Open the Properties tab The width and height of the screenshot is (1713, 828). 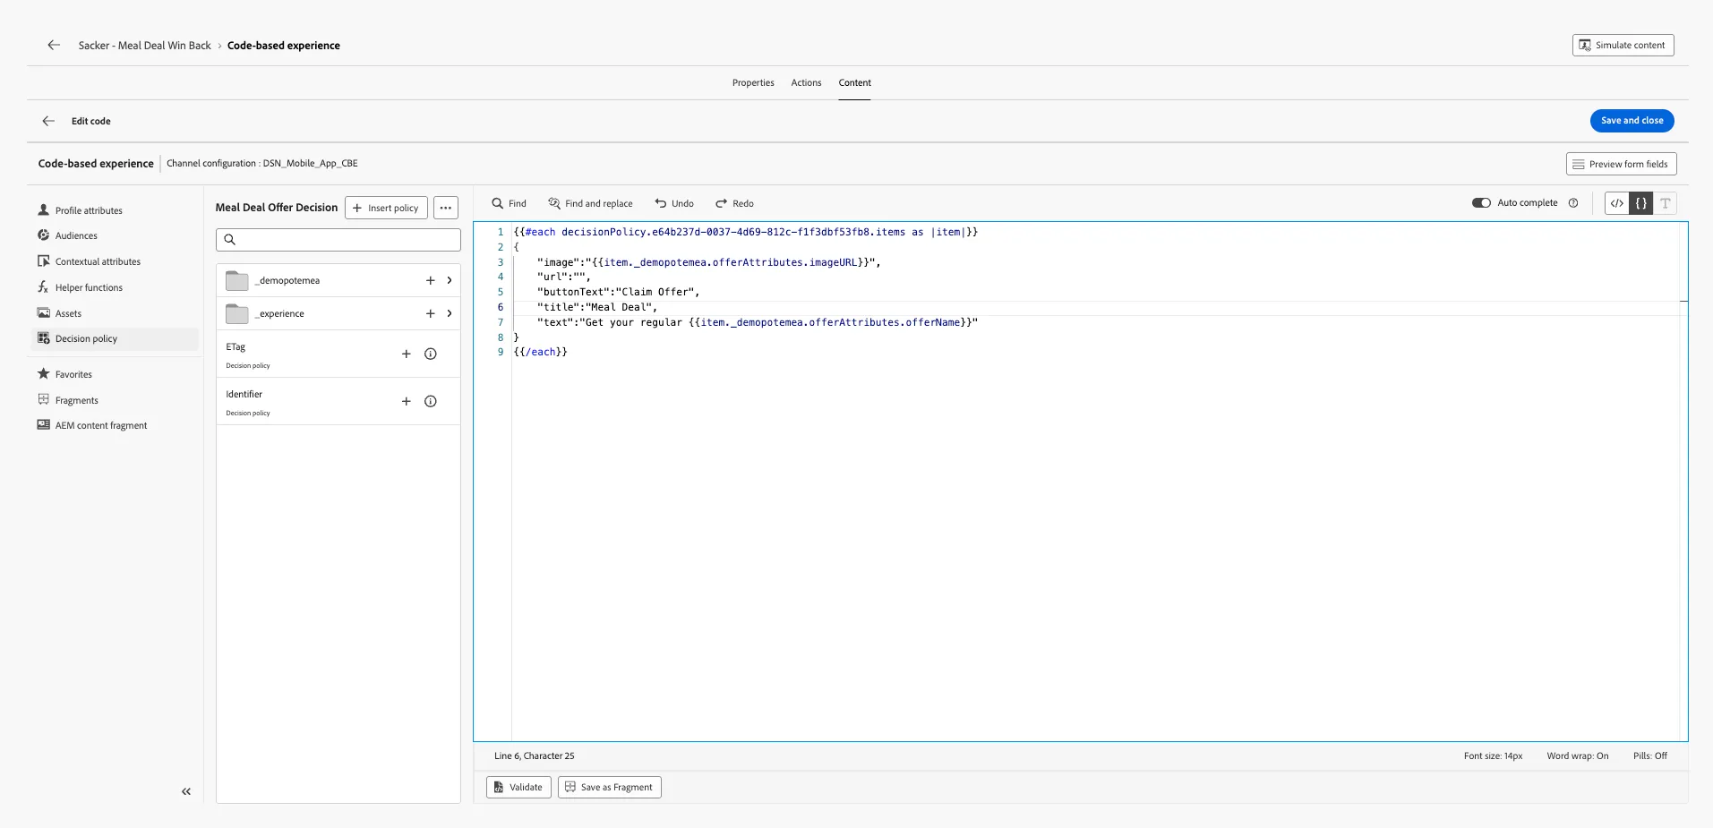pos(753,82)
